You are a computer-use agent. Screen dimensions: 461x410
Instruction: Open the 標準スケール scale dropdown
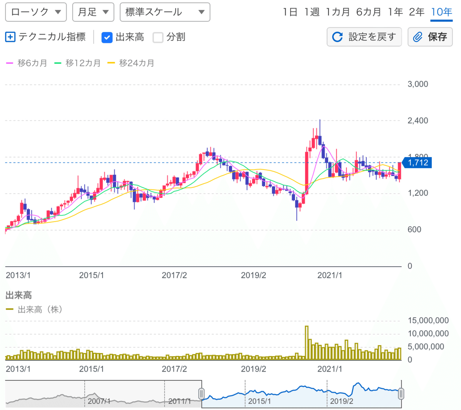[x=165, y=12]
